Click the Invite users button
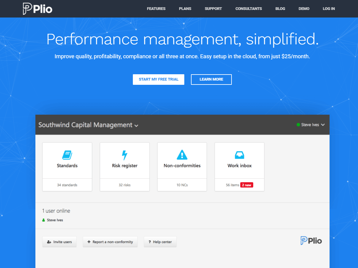Viewport: 358px width, 268px height. pos(59,242)
